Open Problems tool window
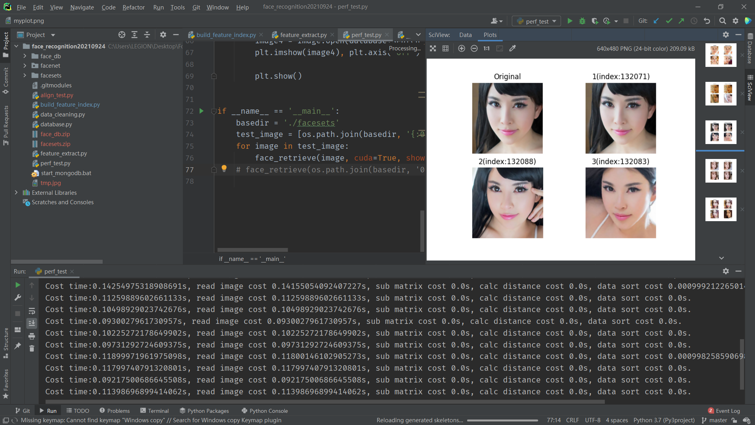This screenshot has width=755, height=425. tap(114, 410)
